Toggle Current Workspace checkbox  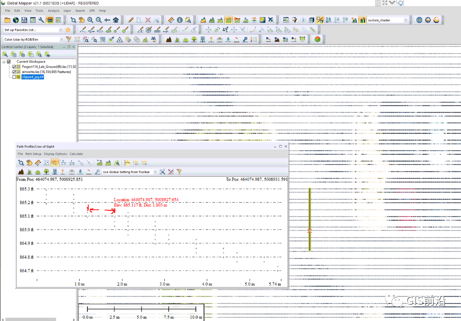point(9,62)
